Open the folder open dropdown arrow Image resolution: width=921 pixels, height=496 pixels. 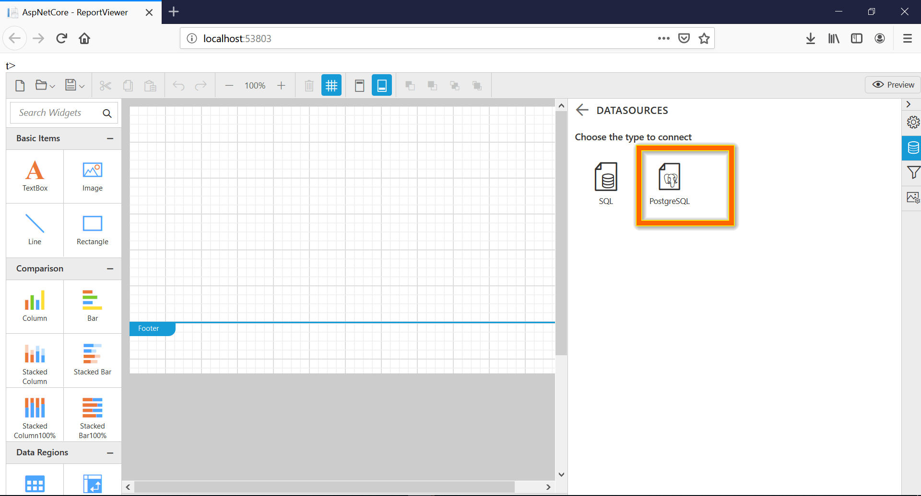coord(52,85)
